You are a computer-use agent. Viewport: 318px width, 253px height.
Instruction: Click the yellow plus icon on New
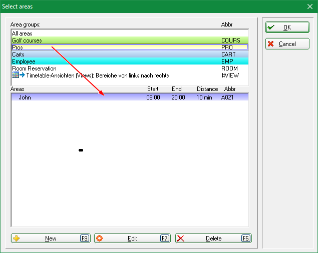(x=17, y=238)
